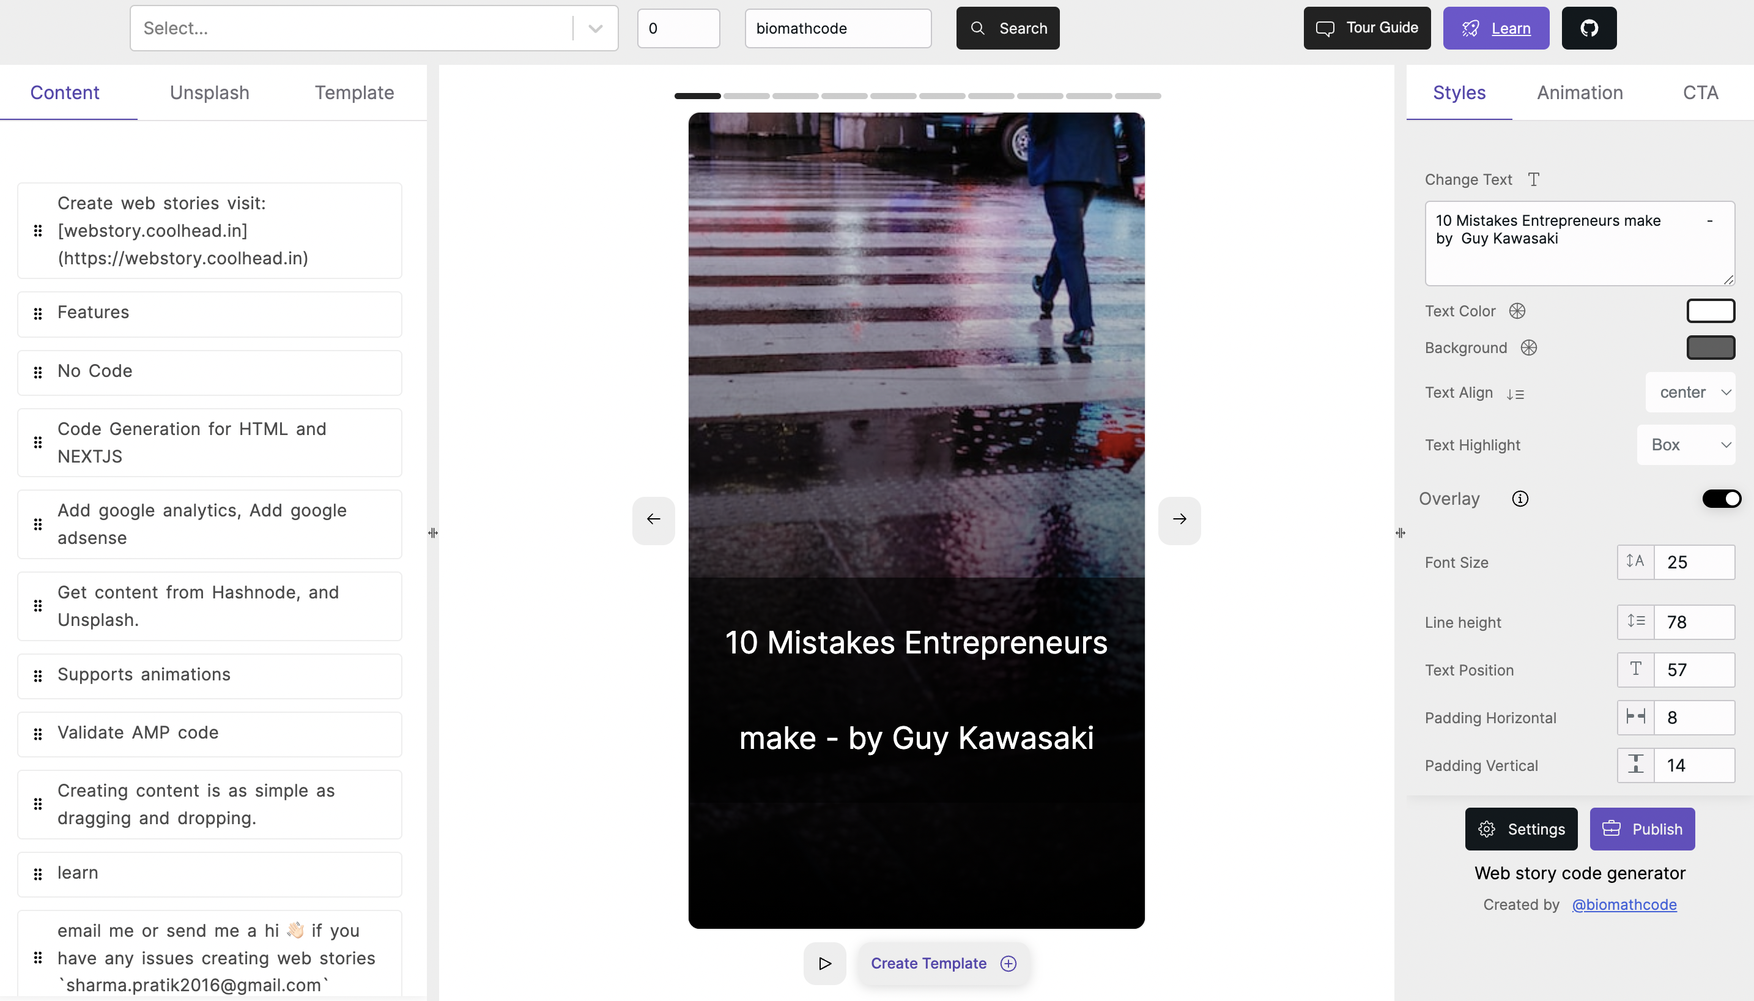Image resolution: width=1754 pixels, height=1001 pixels.
Task: Open the GitHub repository icon button
Action: click(x=1588, y=28)
